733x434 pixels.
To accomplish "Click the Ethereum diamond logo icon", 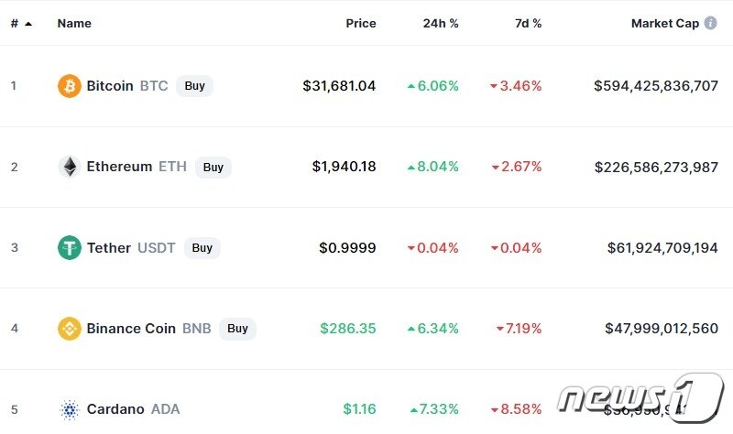I will click(70, 167).
